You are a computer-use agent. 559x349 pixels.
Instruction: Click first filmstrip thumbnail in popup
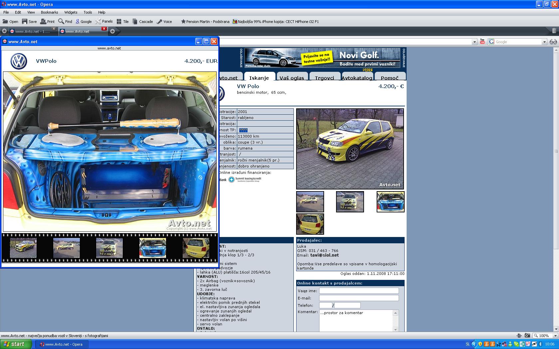click(x=23, y=248)
